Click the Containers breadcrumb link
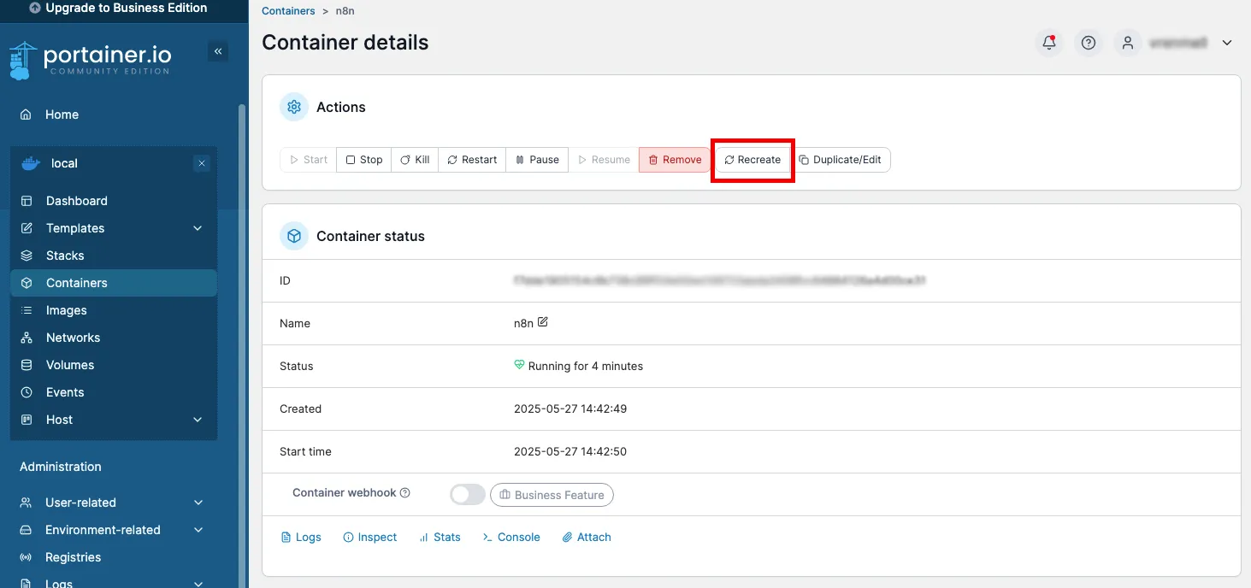1251x588 pixels. [x=288, y=11]
